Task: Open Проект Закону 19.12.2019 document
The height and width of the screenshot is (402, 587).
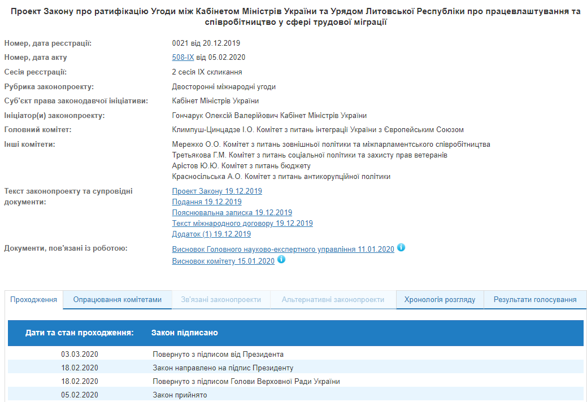Action: tap(217, 191)
